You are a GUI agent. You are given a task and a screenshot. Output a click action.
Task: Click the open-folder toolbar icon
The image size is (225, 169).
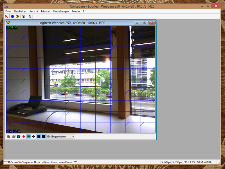[17, 16]
